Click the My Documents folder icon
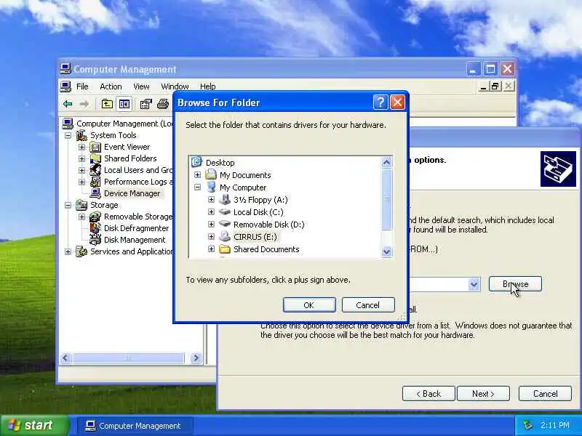This screenshot has height=436, width=582. point(211,174)
